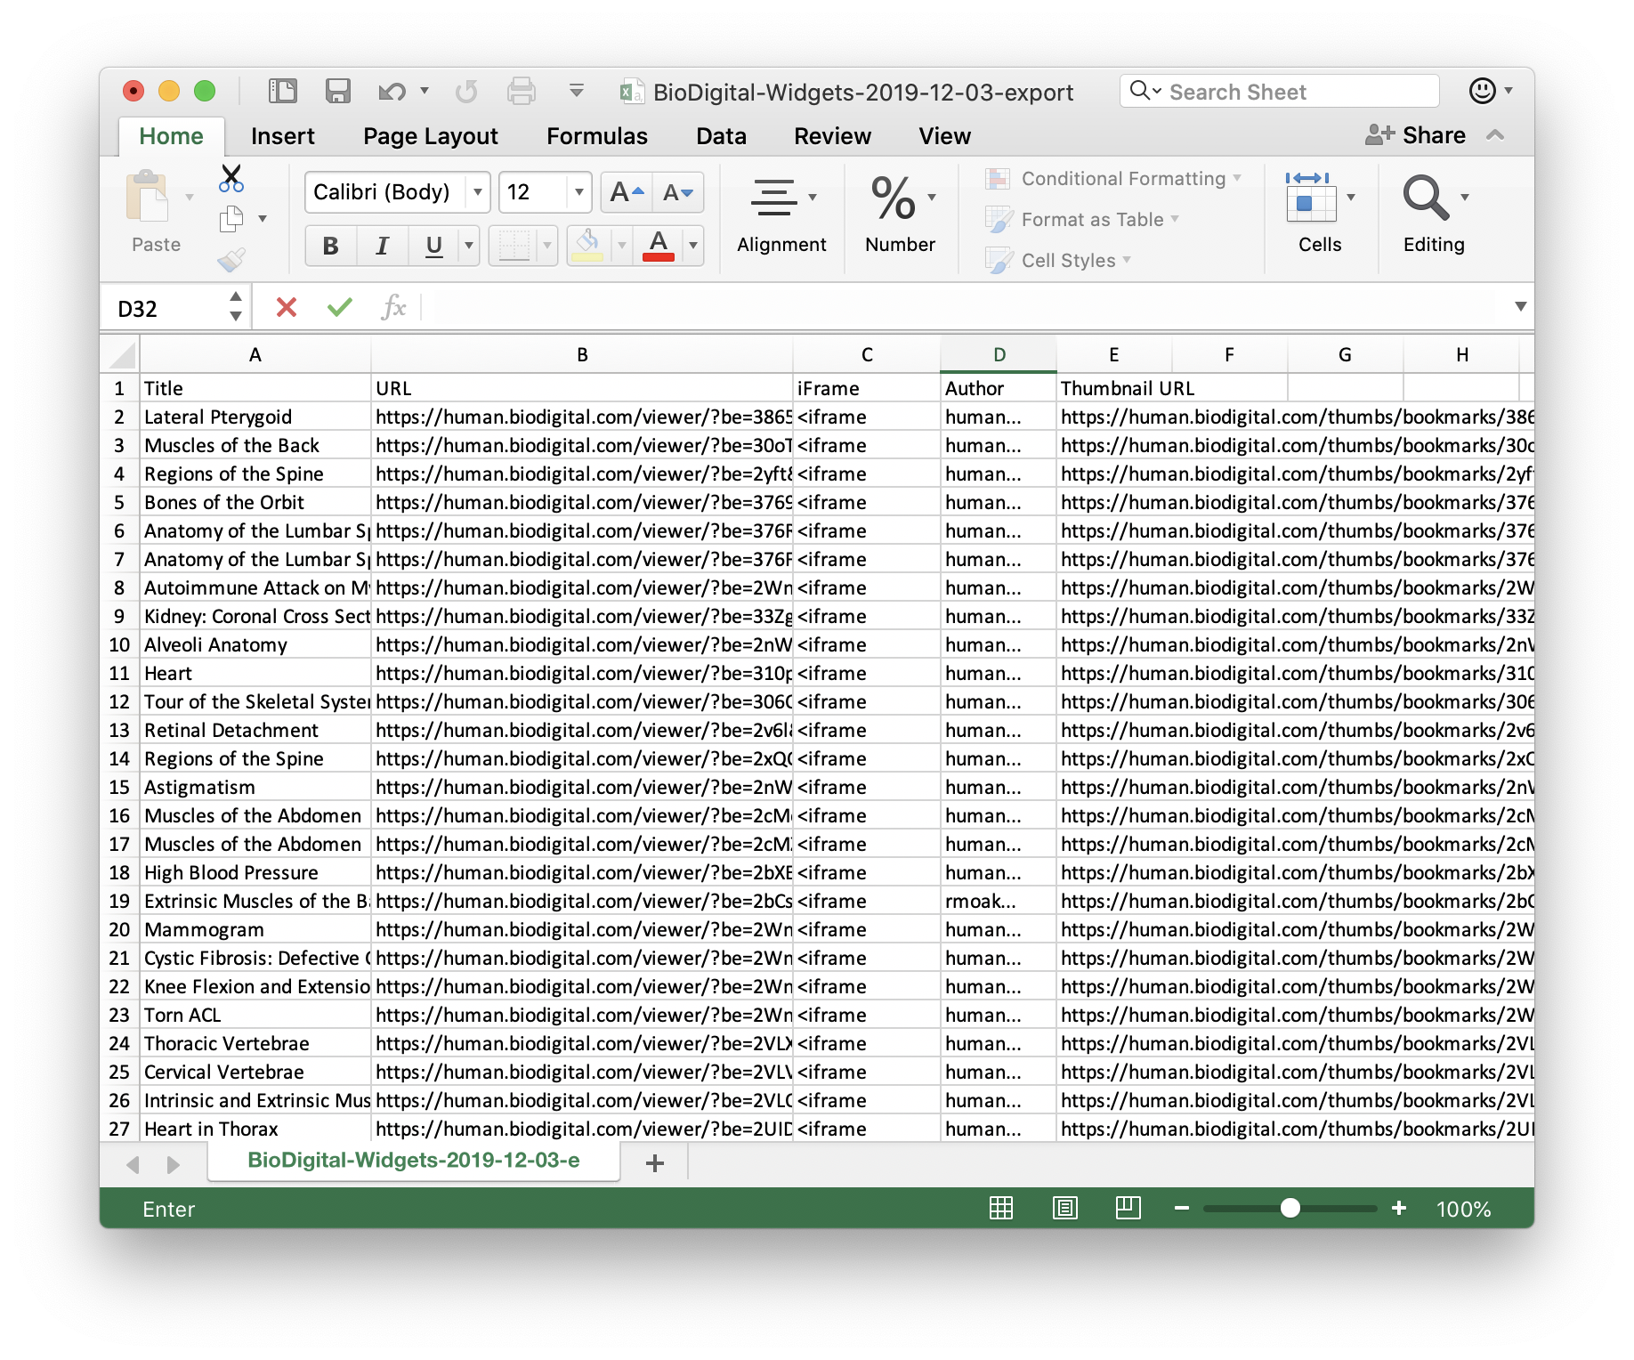Switch to Page Layout view
Image resolution: width=1634 pixels, height=1360 pixels.
coord(1065,1208)
